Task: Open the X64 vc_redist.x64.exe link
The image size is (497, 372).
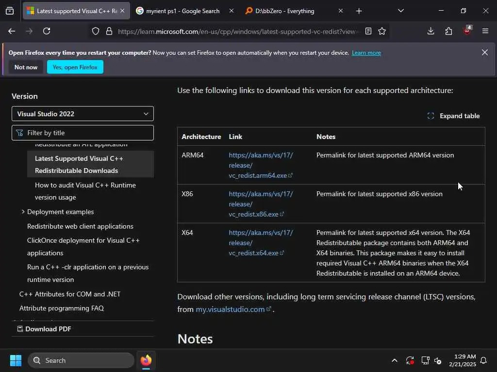Action: 261,243
